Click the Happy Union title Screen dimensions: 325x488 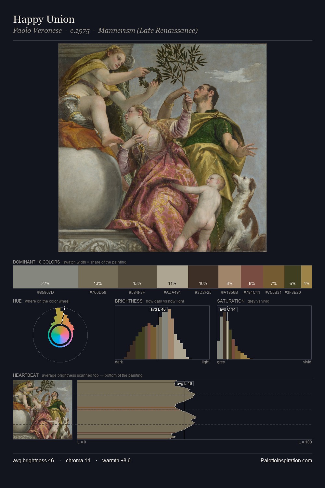pos(44,19)
